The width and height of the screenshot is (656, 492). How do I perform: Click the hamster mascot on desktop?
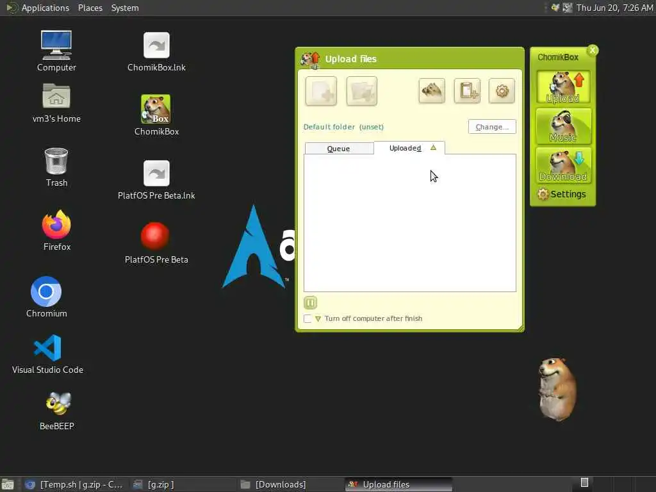point(557,389)
